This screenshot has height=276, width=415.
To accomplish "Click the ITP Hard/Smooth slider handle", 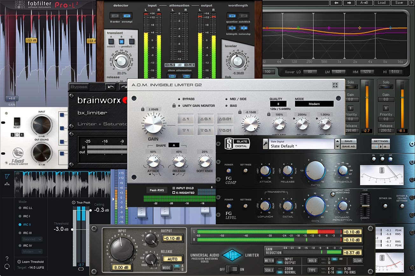I will point(365,206).
